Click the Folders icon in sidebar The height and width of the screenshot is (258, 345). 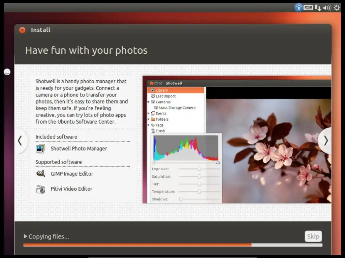[x=153, y=119]
